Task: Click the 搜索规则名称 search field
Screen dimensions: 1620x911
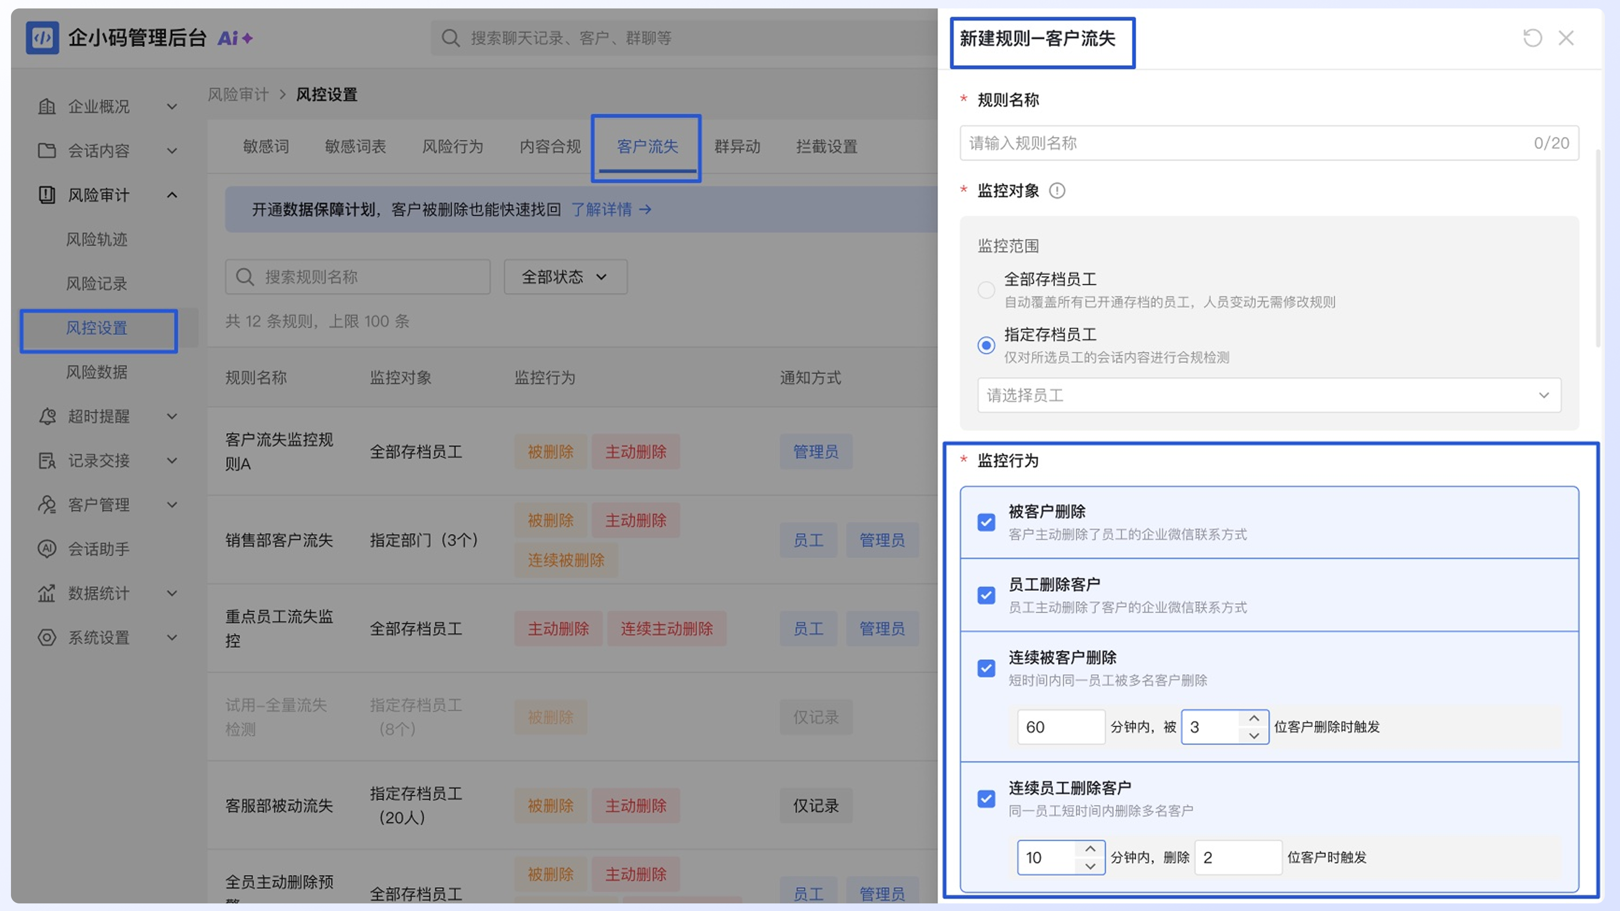Action: (x=358, y=277)
